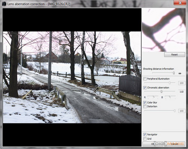
Task: Click the infinity symbol beside distance slider
Action: pos(180,74)
